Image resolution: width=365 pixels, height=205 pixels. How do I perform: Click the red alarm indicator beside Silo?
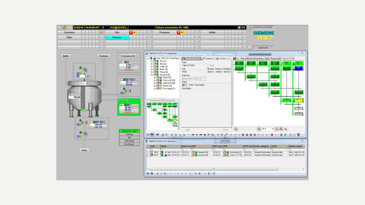point(131,32)
